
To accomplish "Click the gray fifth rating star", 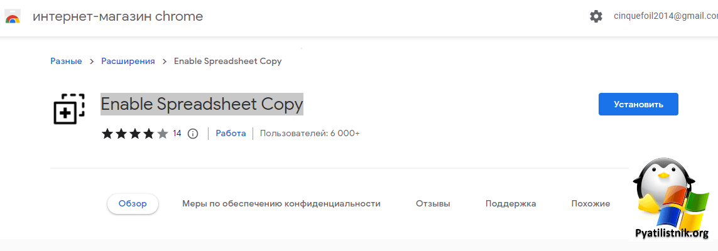I will (x=163, y=133).
